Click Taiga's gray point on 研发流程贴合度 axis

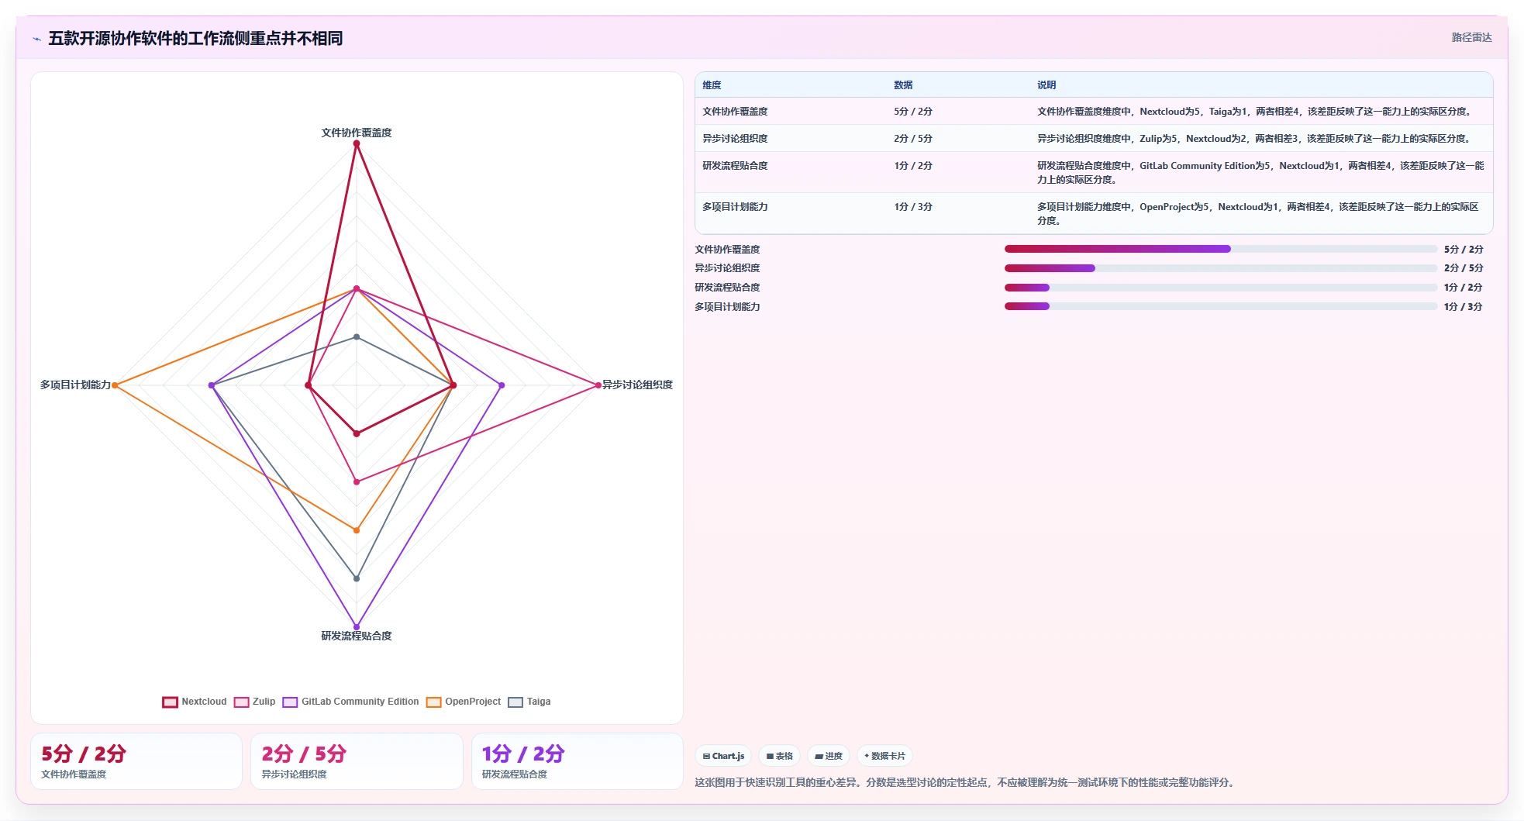coord(357,578)
